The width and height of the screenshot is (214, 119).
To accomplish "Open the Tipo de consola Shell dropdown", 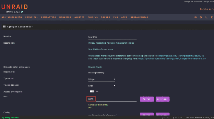I will pos(101,86).
